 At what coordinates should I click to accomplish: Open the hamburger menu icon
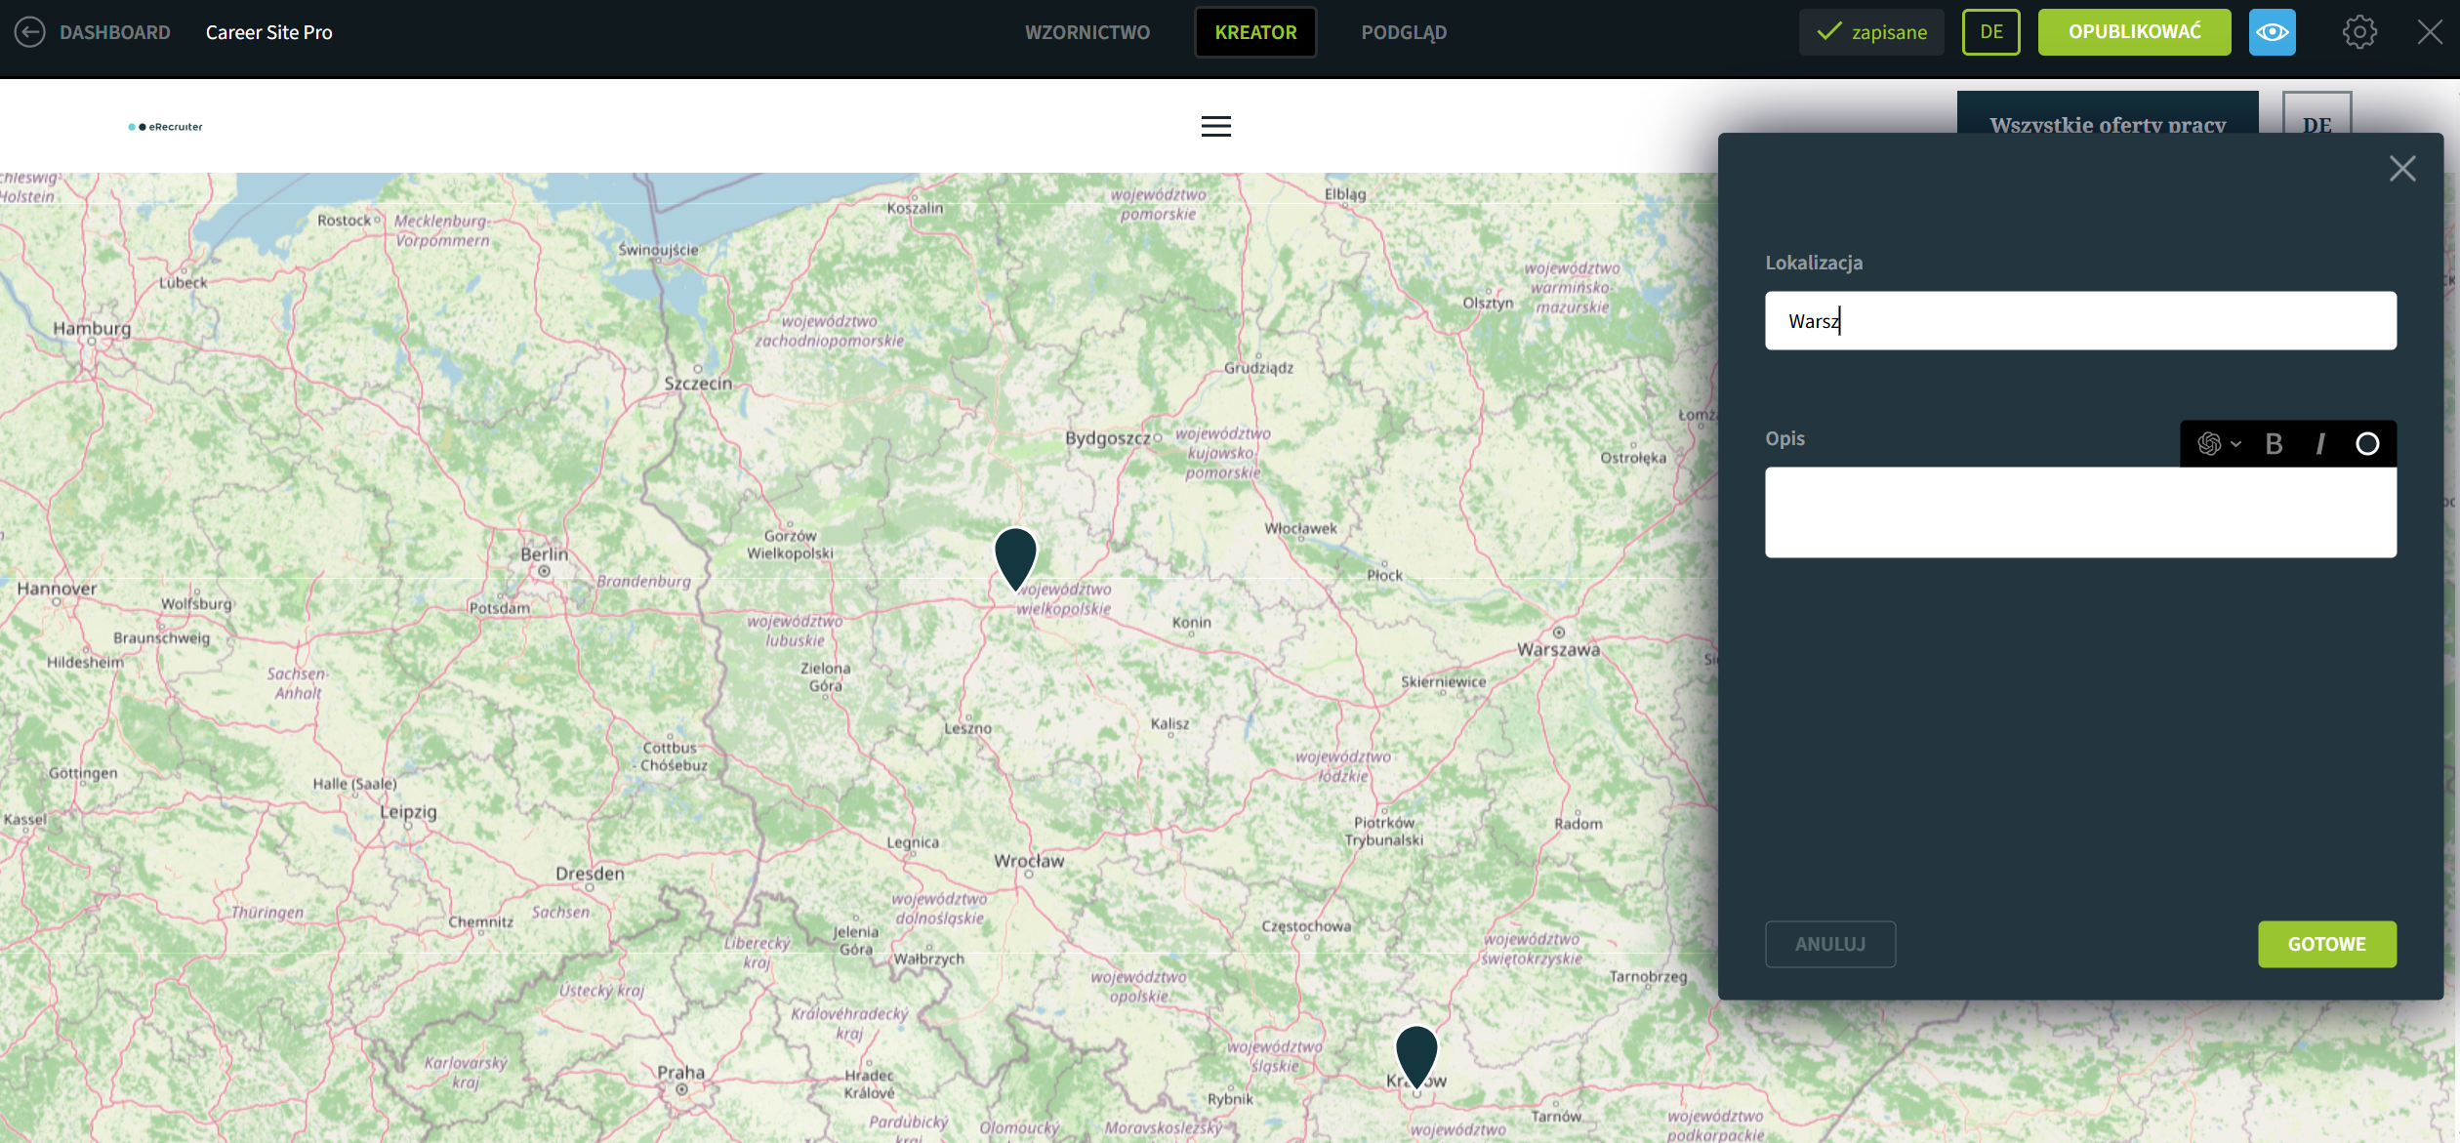(1215, 126)
